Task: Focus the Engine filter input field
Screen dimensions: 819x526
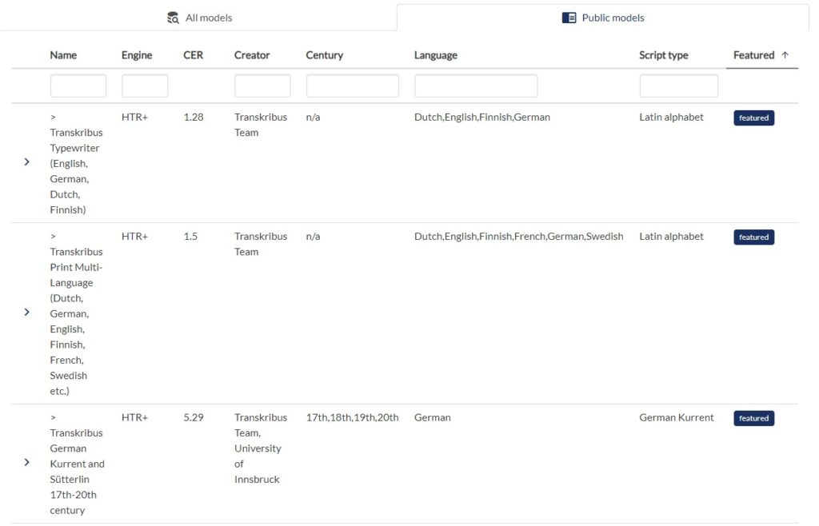Action: tap(145, 86)
